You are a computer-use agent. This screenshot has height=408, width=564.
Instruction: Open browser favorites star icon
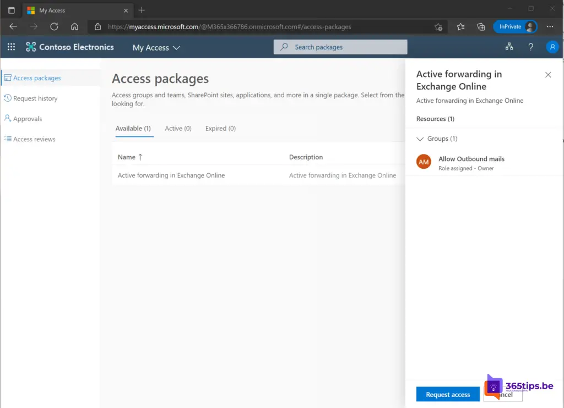pos(460,26)
